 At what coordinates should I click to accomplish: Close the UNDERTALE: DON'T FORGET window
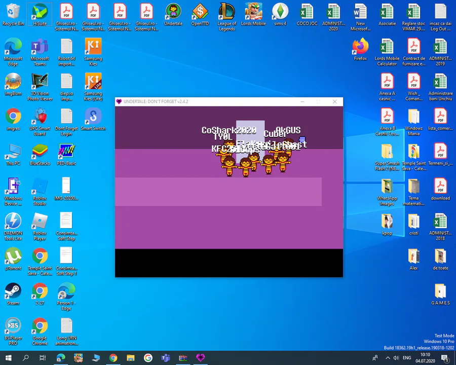[x=335, y=101]
